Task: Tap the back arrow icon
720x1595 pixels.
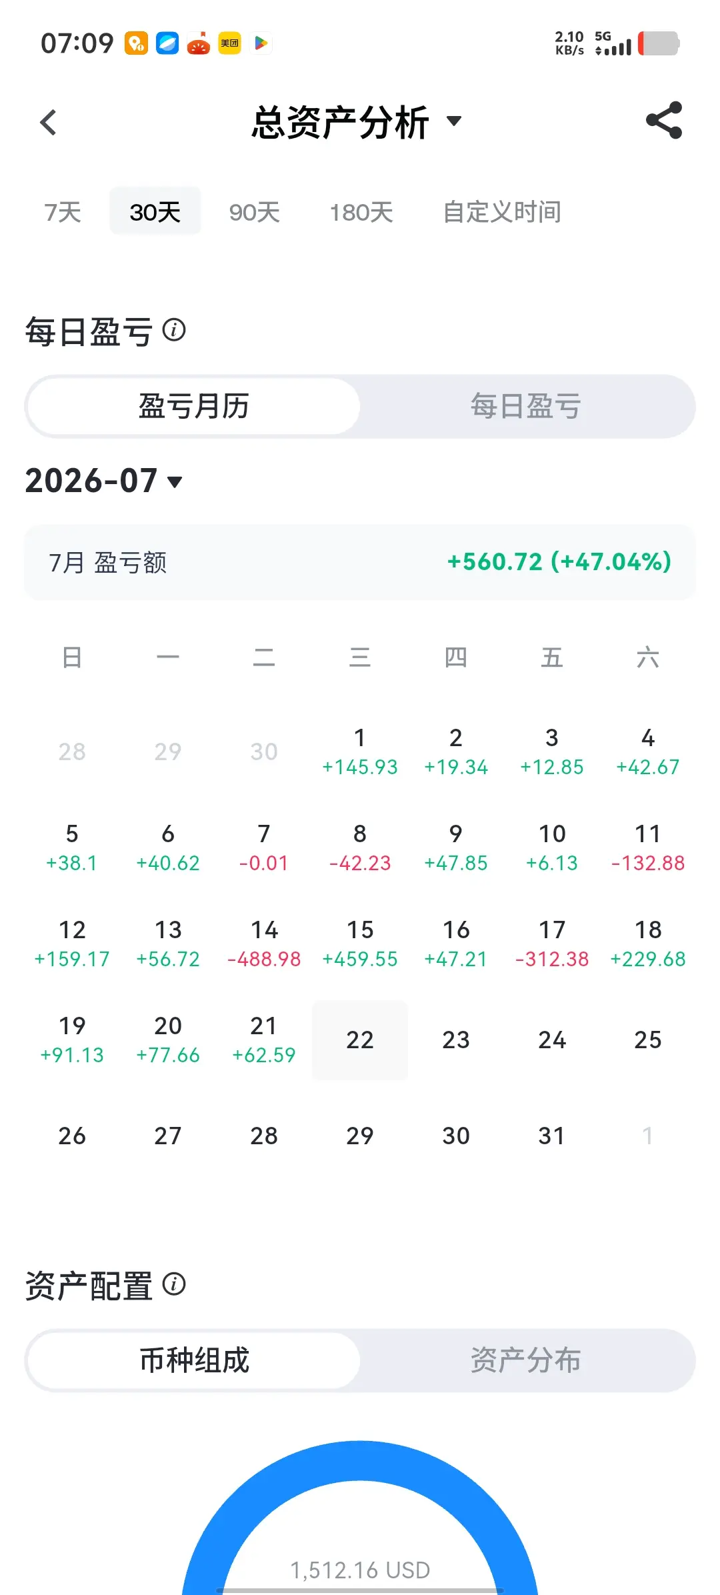Action: coord(48,123)
